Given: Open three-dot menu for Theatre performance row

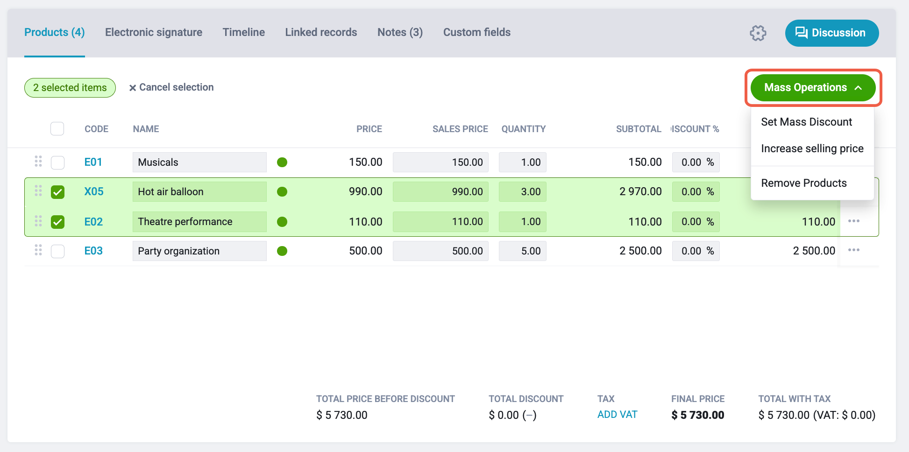Looking at the screenshot, I should click(854, 221).
